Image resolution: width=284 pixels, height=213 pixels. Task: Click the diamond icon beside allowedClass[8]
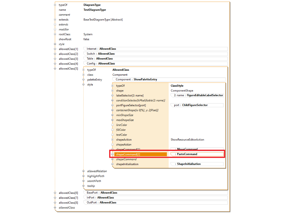click(55, 203)
